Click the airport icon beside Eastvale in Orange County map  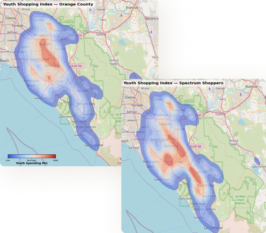[90, 10]
